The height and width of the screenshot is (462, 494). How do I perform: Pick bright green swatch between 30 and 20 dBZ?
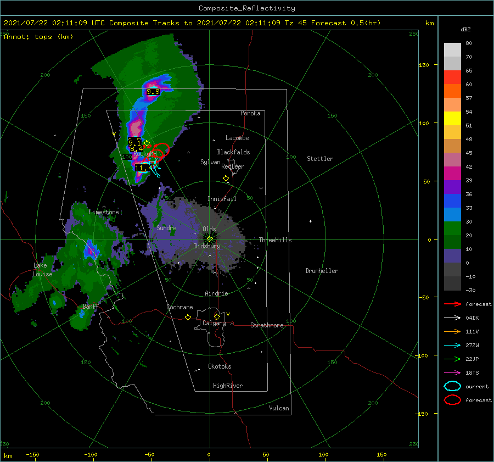pyautogui.click(x=452, y=229)
